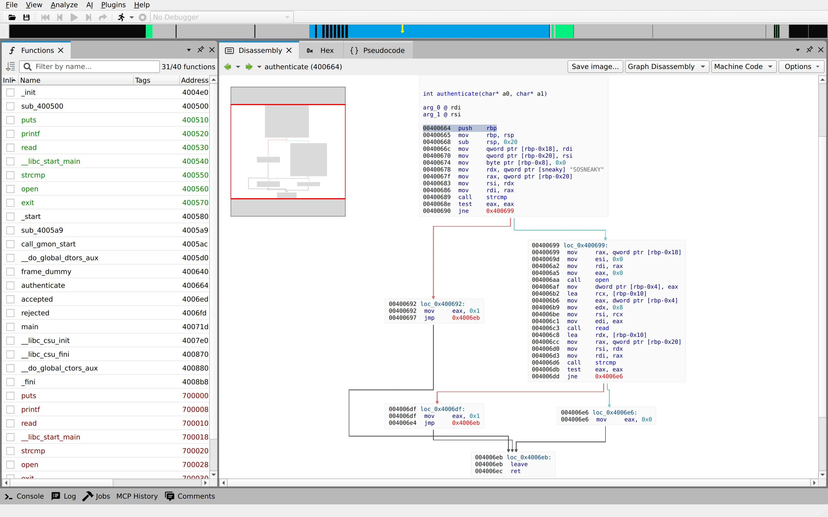The height and width of the screenshot is (517, 828).
Task: Toggle inline checkbox for authenticate
Action: 11,285
